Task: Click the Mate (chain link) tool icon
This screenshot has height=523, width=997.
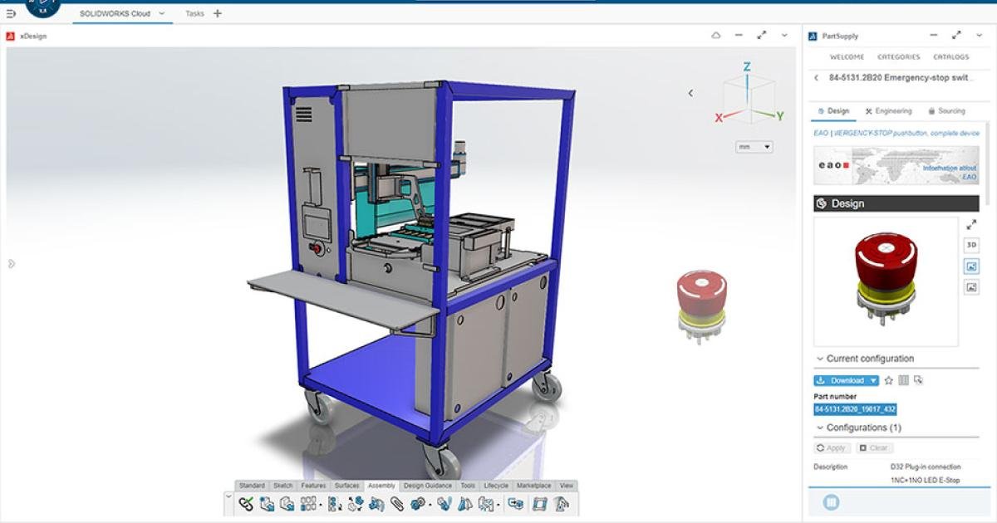Action: (x=246, y=503)
